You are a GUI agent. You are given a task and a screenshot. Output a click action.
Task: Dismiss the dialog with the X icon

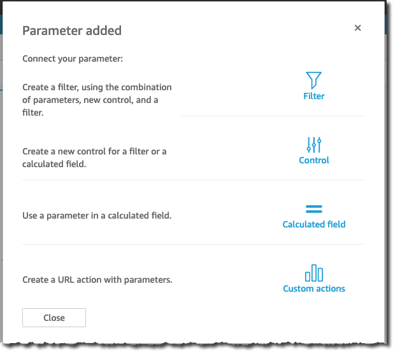[x=358, y=28]
